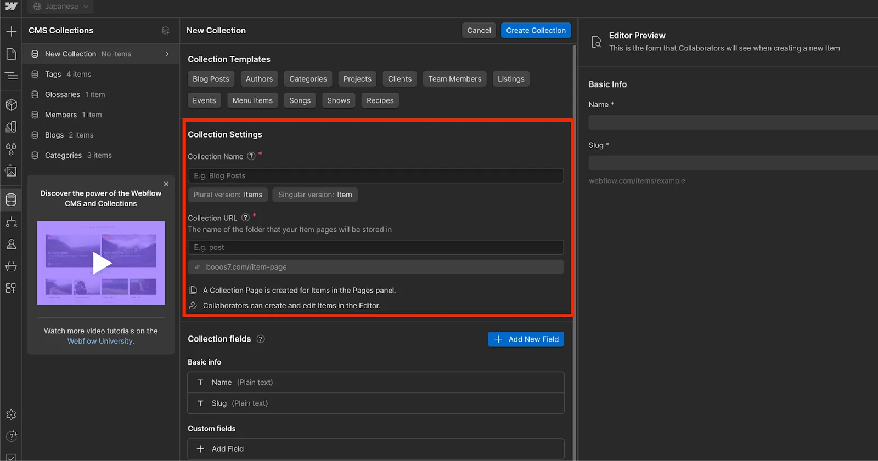The width and height of the screenshot is (878, 461).
Task: Open the CMS database icon in sidebar
Action: pos(11,200)
